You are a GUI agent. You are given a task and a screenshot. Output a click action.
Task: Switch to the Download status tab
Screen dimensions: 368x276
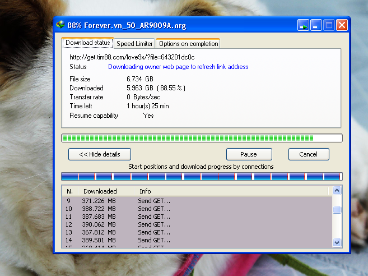pyautogui.click(x=88, y=43)
